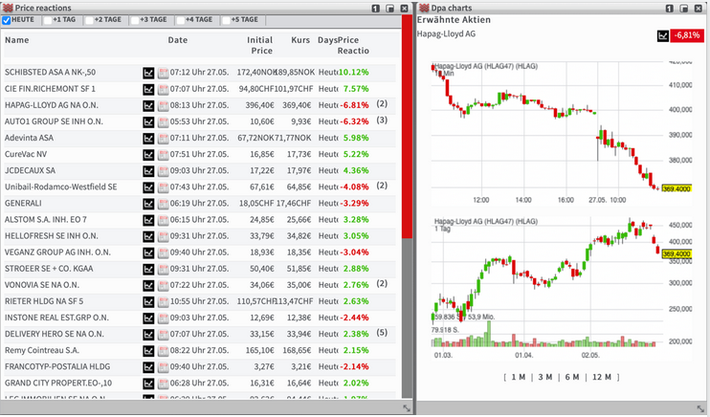Click Dpa charts panel resize handle
Screen dimensions: 710x417
702,408
